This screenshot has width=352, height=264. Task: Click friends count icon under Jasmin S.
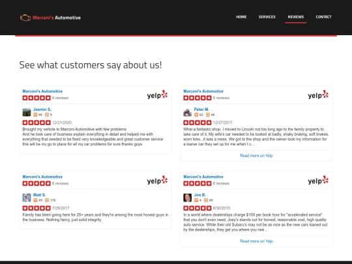[35, 115]
